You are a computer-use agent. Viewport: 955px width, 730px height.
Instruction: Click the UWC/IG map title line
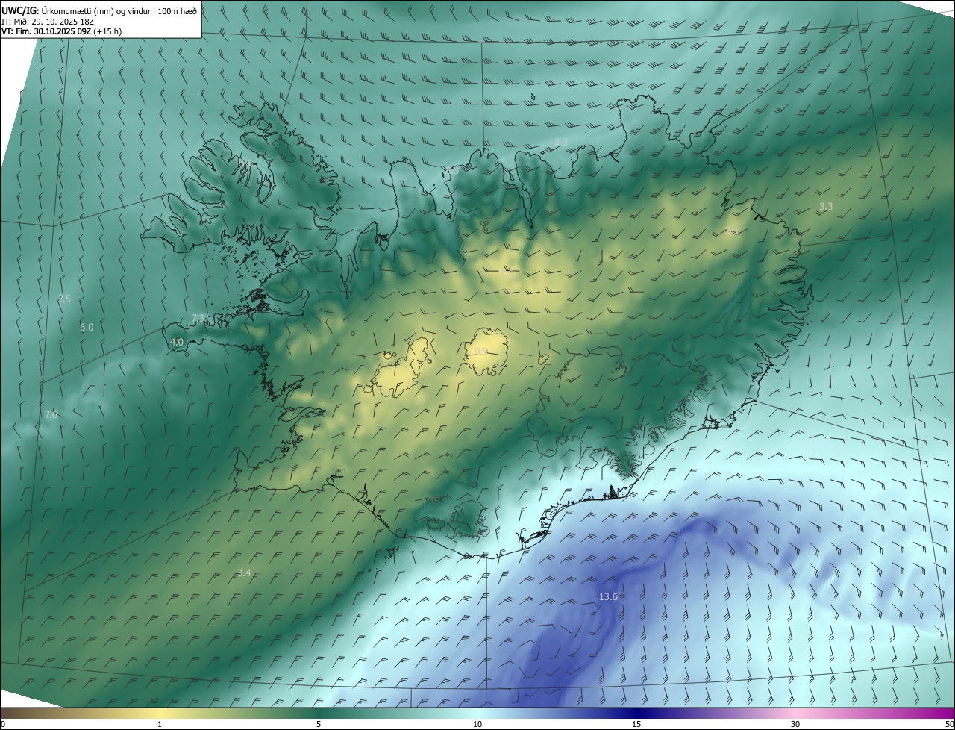pos(99,10)
